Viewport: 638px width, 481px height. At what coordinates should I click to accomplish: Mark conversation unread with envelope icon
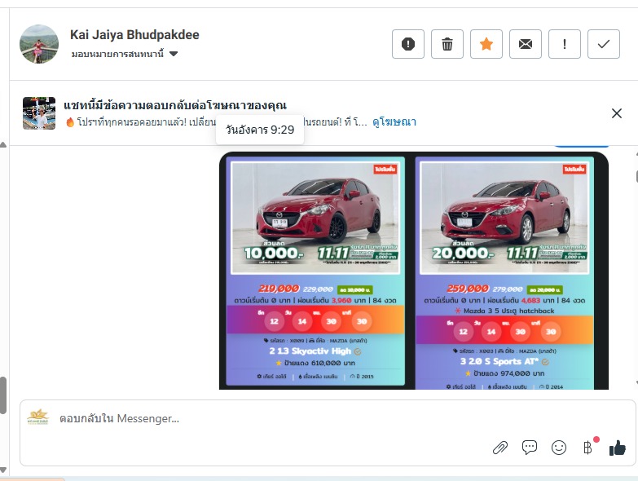tap(526, 44)
